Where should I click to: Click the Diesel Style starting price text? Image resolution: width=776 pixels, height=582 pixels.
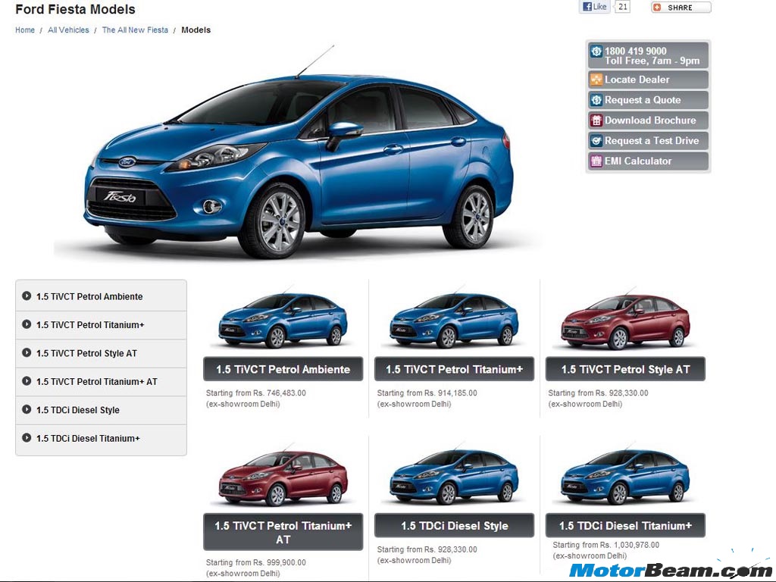427,549
